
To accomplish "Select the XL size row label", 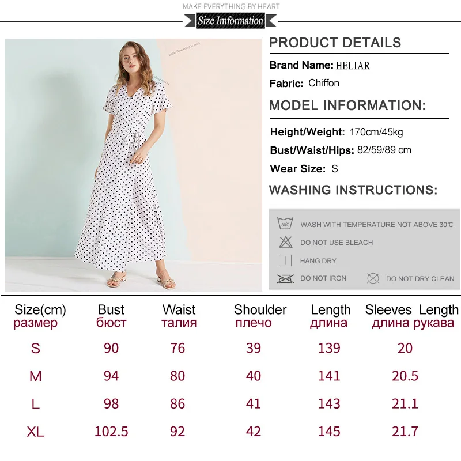I will point(35,432).
